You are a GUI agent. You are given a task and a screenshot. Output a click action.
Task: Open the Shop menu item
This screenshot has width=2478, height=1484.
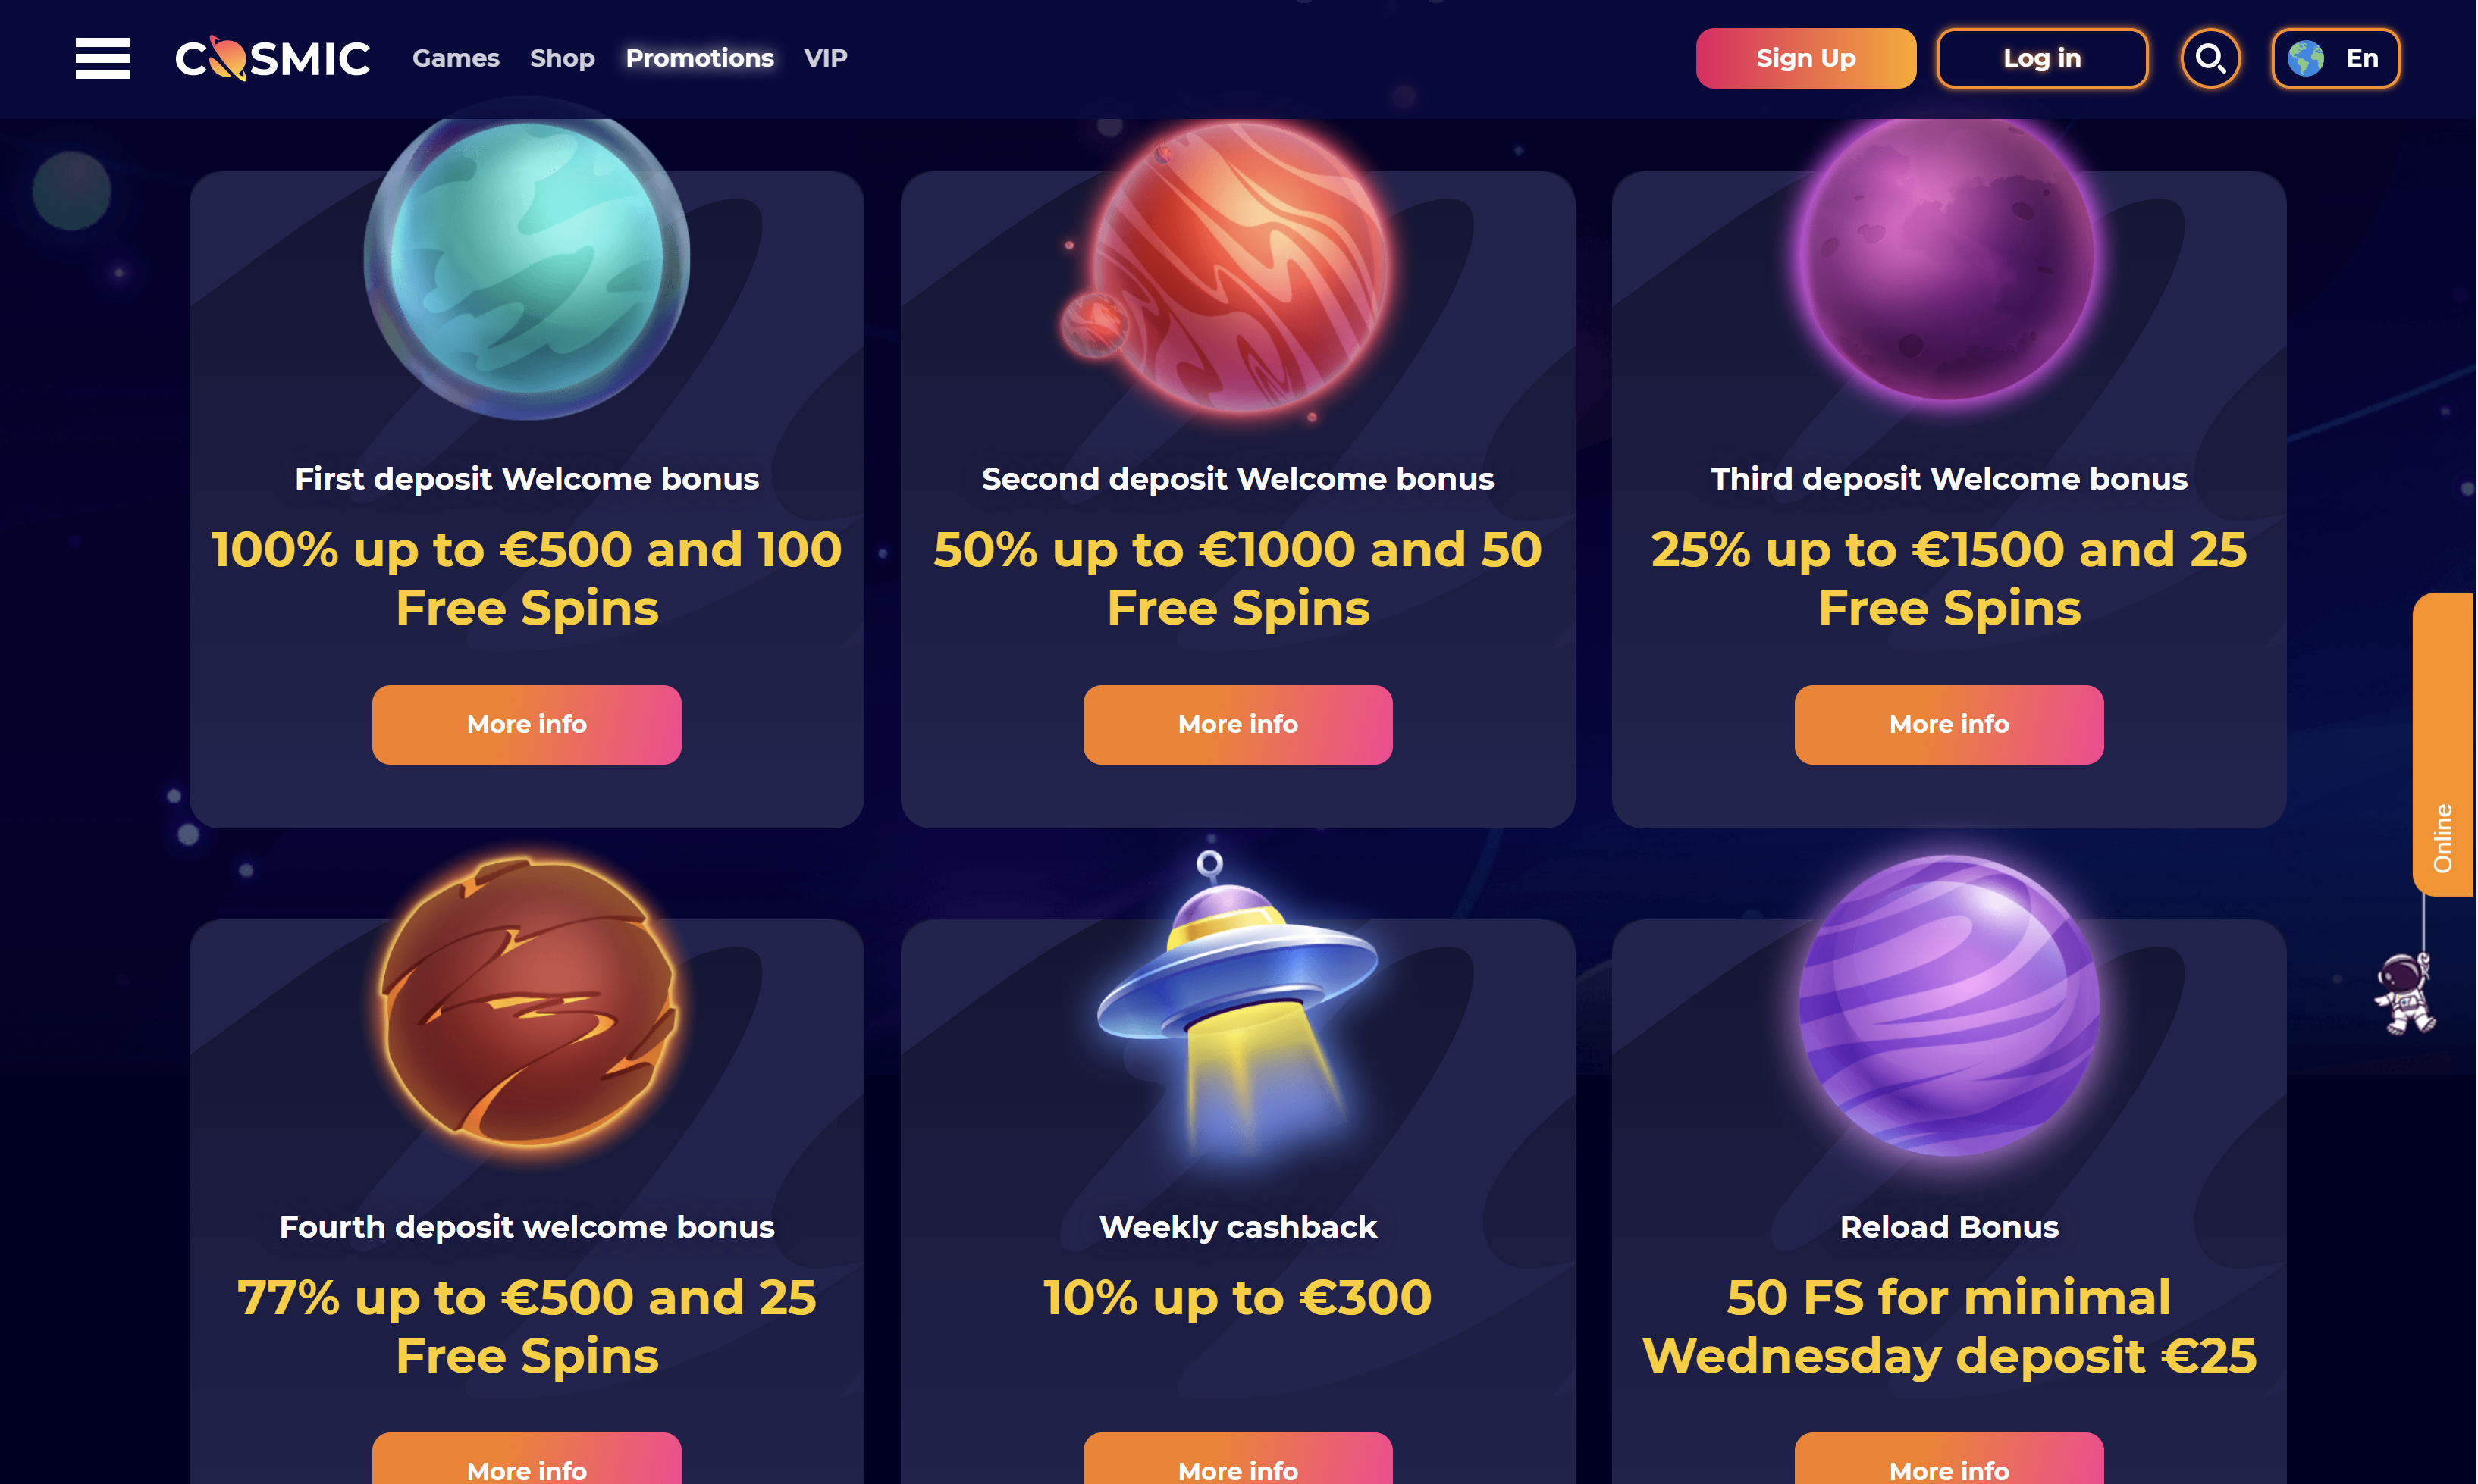pos(562,58)
